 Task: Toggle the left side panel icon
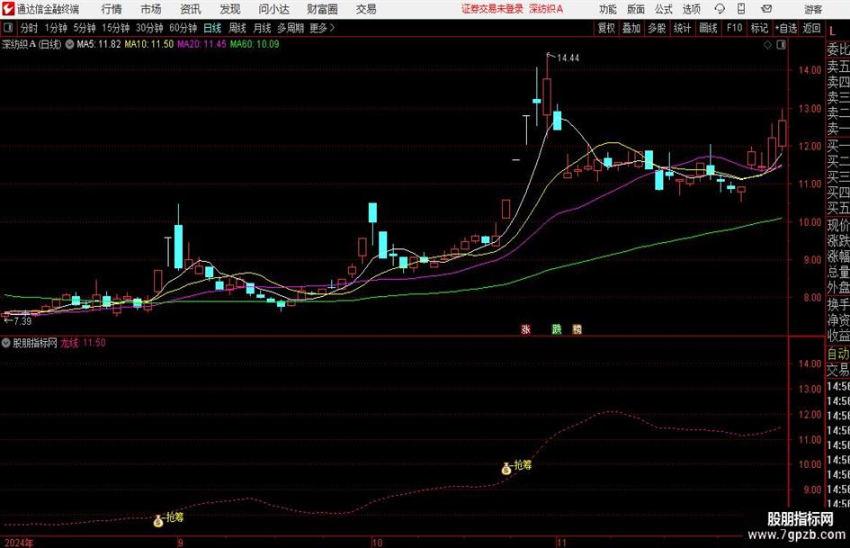tap(7, 28)
